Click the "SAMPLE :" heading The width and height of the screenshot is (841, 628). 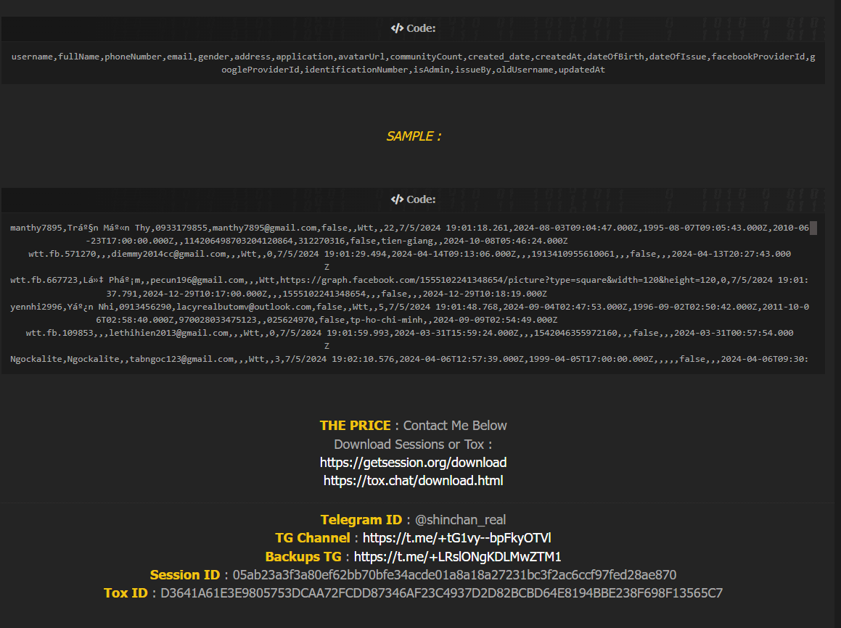pos(413,136)
